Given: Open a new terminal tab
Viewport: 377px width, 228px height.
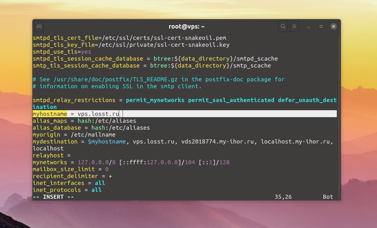Looking at the screenshot, I should pos(39,27).
